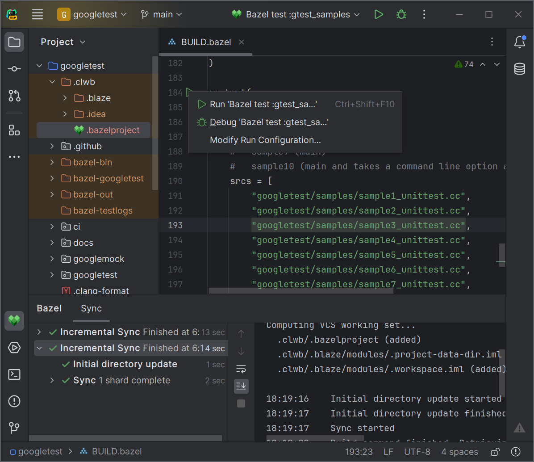The image size is (534, 462).
Task: Click Debug 'Bazel test :gtest_sa...' option
Action: click(269, 122)
